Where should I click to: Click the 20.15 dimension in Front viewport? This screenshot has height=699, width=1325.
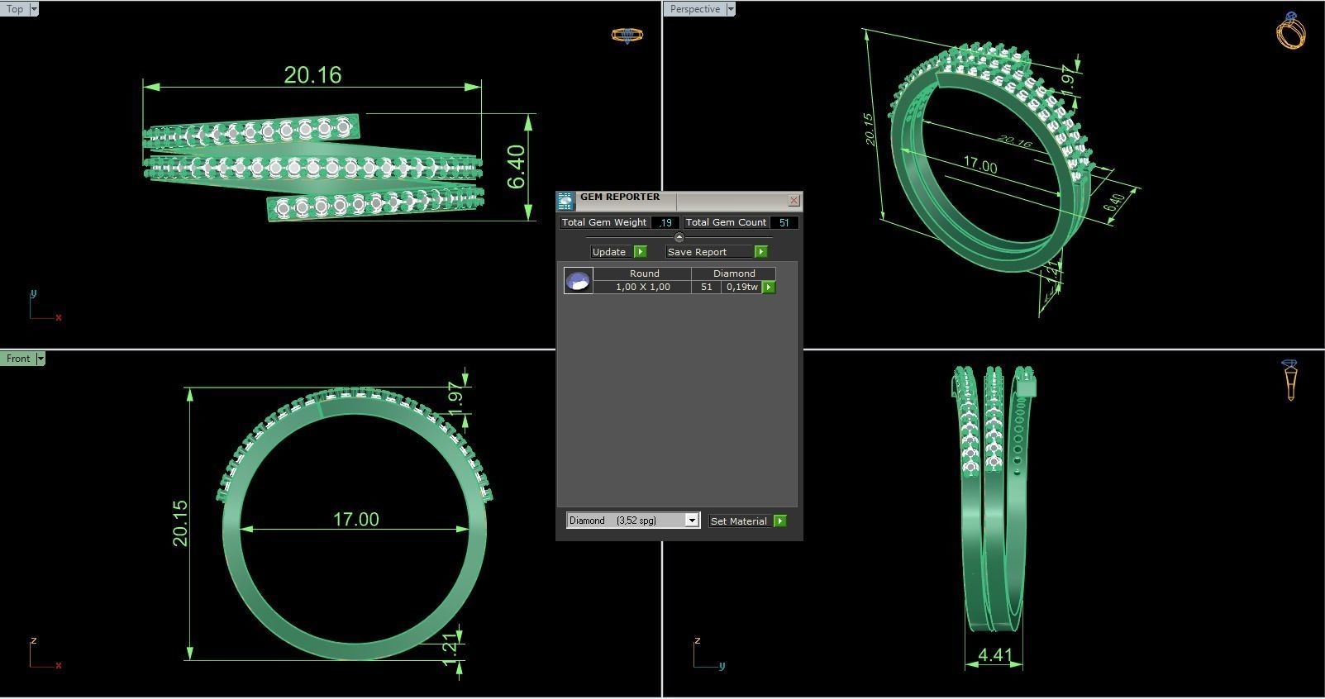coord(180,523)
